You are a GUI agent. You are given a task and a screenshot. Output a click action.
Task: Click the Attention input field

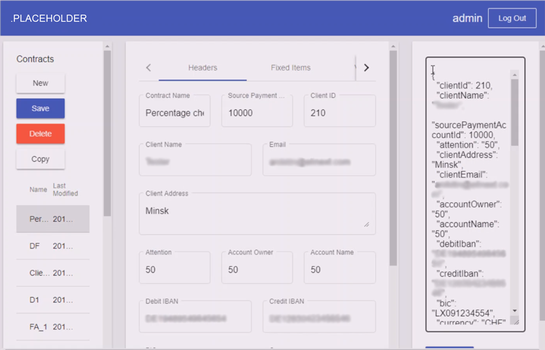[174, 270]
